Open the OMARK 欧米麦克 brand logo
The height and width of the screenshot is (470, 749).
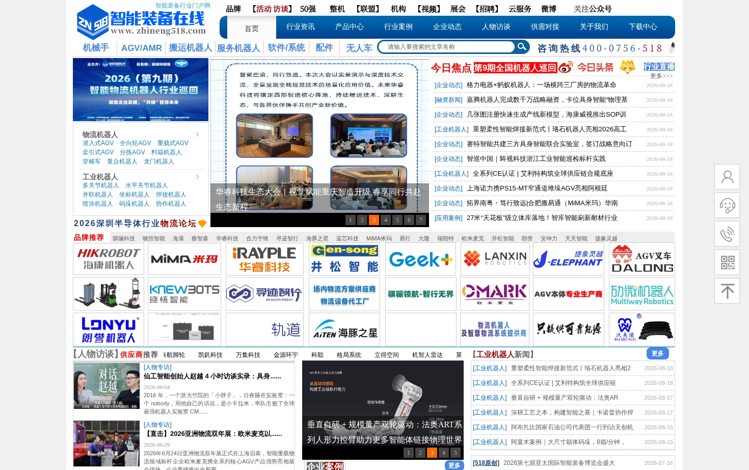click(495, 294)
